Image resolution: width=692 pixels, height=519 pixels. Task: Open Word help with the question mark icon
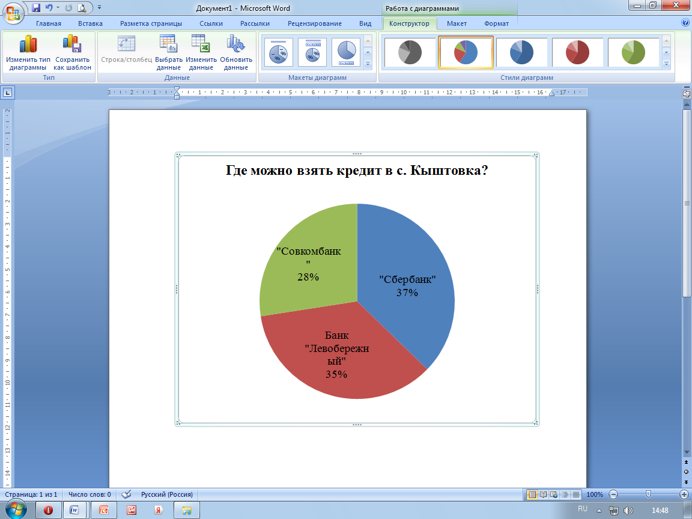pos(685,23)
